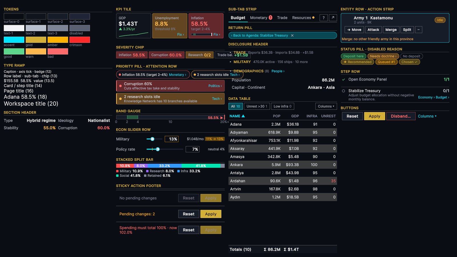The width and height of the screenshot is (457, 257).
Task: Dismiss the Back to Agenda pill with X
Action: [x=292, y=35]
